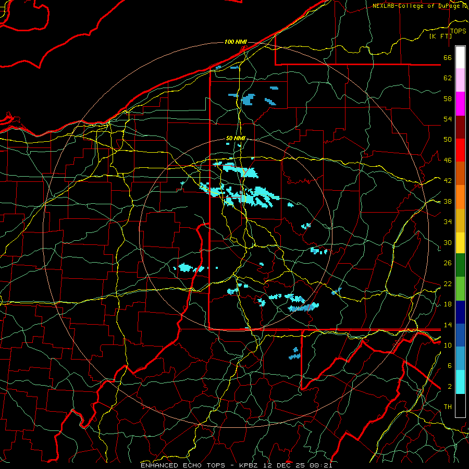The width and height of the screenshot is (469, 469).
Task: Click the 42 legend scale value
Action: pyautogui.click(x=448, y=181)
